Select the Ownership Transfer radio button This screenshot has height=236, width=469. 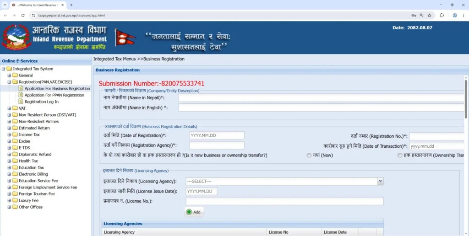click(399, 156)
